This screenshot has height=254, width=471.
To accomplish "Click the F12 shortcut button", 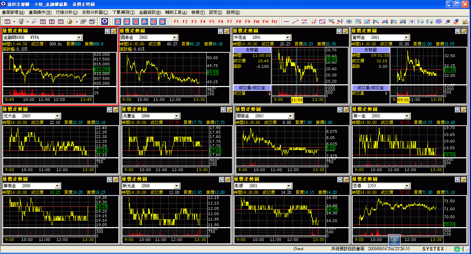I will pos(274,21).
